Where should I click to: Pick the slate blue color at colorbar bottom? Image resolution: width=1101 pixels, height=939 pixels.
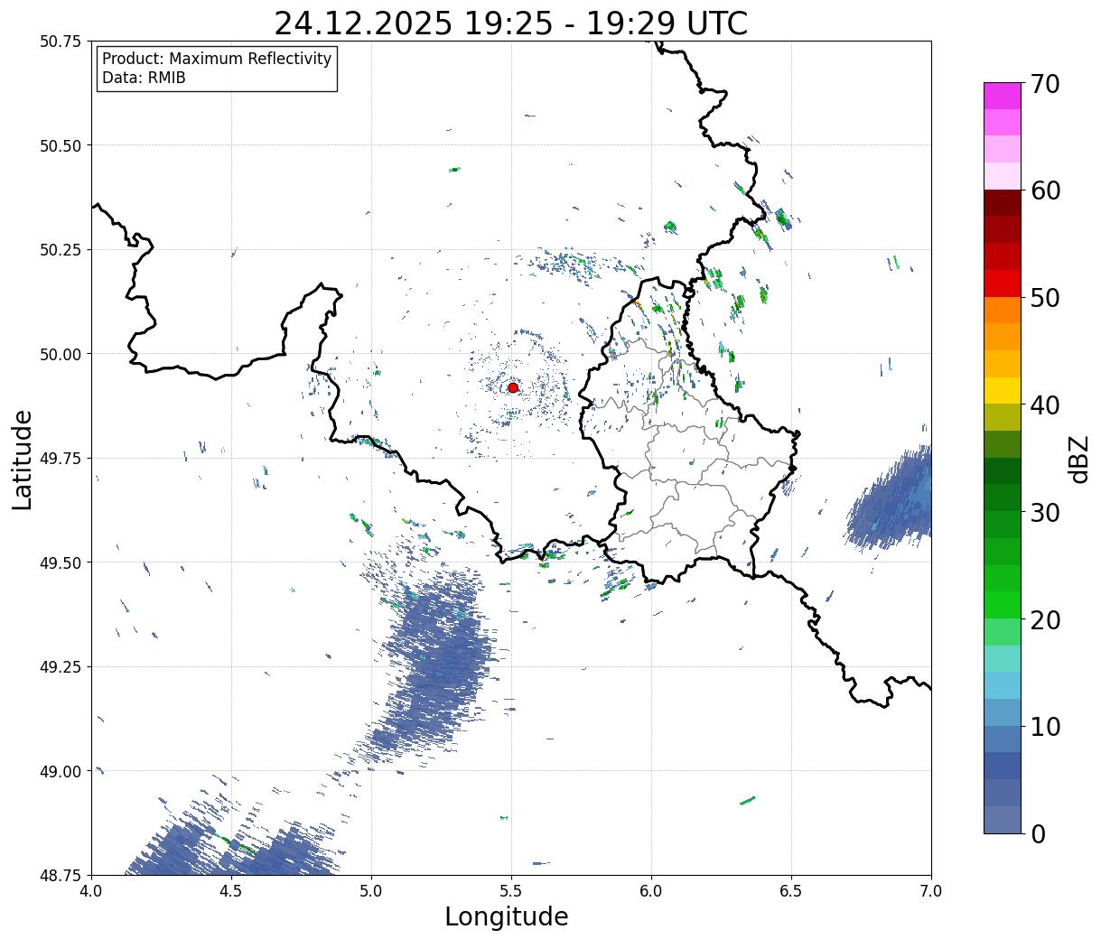coord(1003,819)
